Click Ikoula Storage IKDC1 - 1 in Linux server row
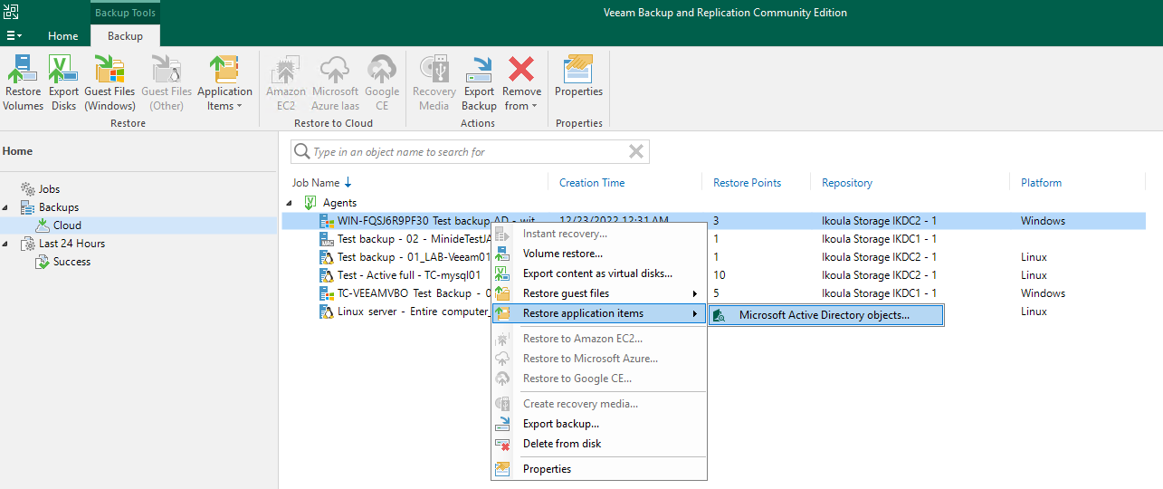Image resolution: width=1163 pixels, height=489 pixels. pyautogui.click(x=879, y=312)
